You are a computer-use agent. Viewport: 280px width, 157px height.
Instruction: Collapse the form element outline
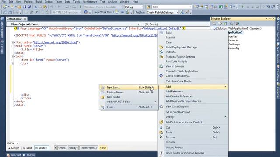pyautogui.click(x=13, y=60)
